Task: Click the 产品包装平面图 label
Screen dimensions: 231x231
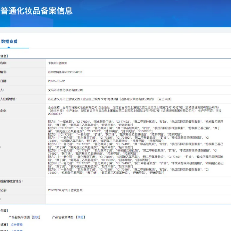Action: [19, 217]
